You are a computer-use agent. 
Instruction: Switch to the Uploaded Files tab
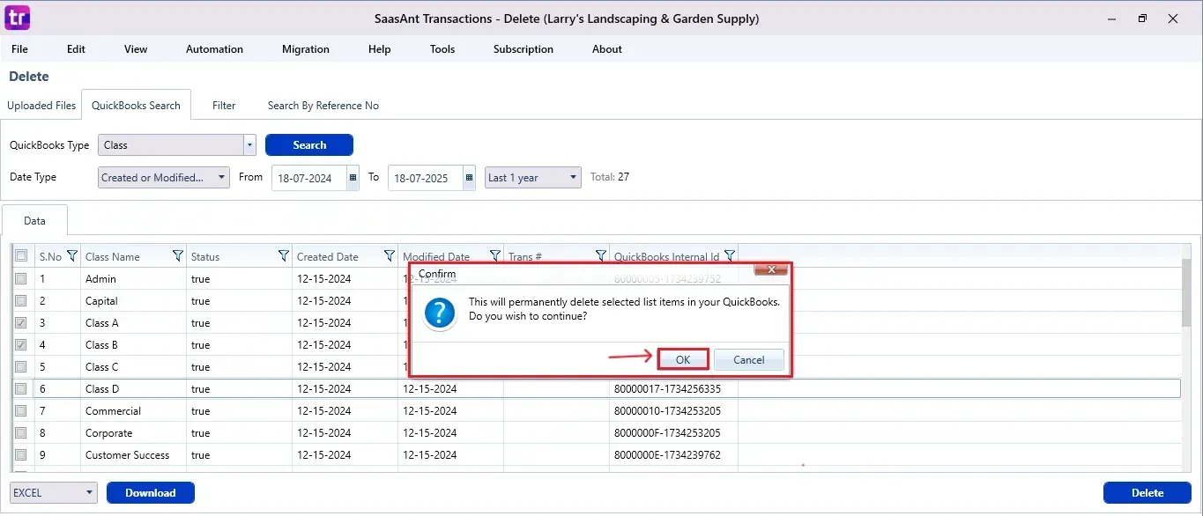tap(41, 106)
